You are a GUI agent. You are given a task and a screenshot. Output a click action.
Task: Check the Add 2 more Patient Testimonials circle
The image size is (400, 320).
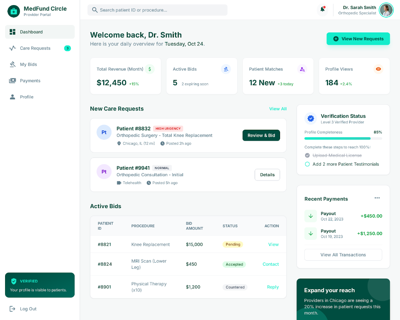tap(307, 164)
